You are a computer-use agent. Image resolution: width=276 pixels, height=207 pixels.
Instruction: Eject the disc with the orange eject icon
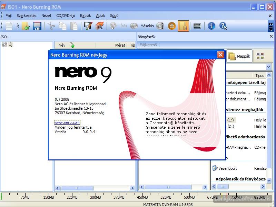(x=172, y=26)
